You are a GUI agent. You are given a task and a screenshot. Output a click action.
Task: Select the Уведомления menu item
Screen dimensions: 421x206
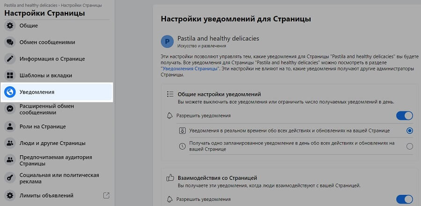click(x=57, y=92)
